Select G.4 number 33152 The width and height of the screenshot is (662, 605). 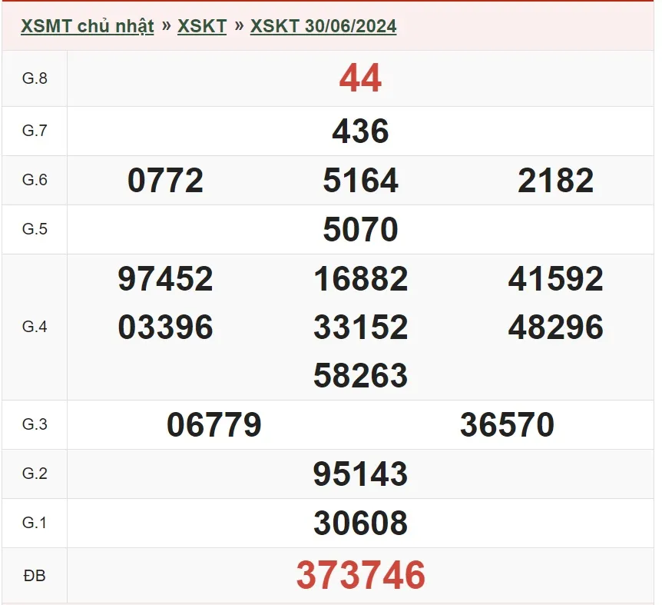(360, 327)
